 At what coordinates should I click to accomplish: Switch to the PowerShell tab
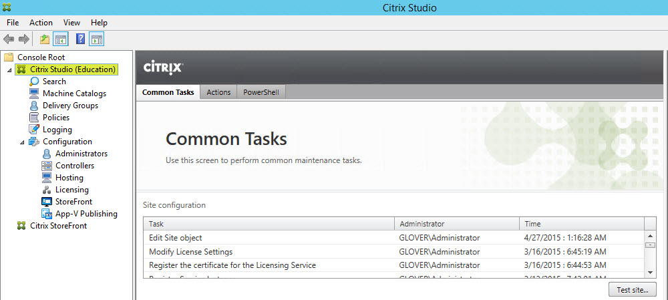(x=261, y=93)
